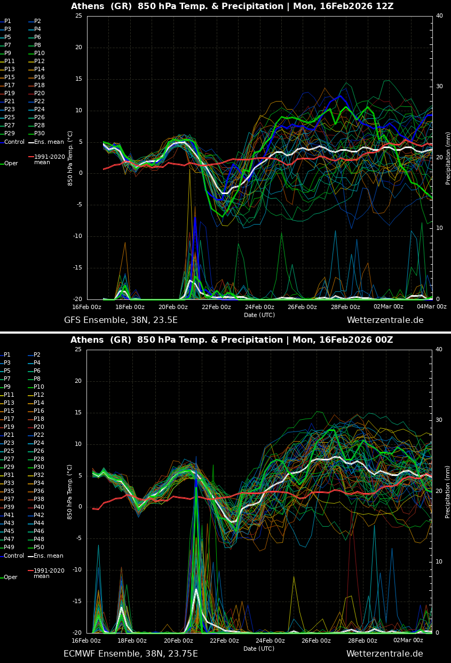Open Wetterzentrale.de link below the ECMWF chart

click(x=384, y=654)
